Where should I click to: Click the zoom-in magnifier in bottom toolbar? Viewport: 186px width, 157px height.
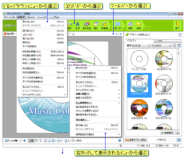point(37,140)
